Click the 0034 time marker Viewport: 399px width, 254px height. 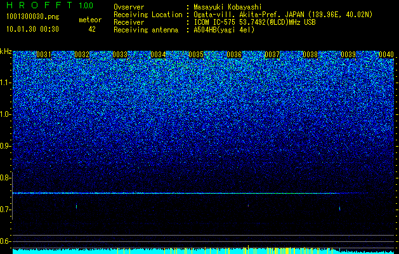tap(158, 55)
